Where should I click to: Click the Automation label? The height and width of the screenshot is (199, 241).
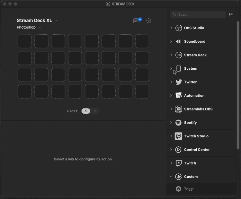click(194, 96)
